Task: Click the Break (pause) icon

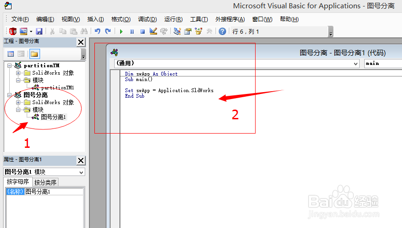Action: [x=132, y=31]
